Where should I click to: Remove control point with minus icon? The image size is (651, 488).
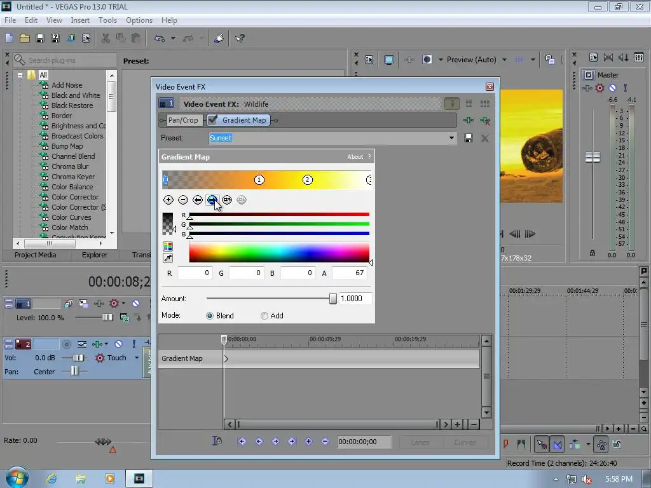coord(182,200)
